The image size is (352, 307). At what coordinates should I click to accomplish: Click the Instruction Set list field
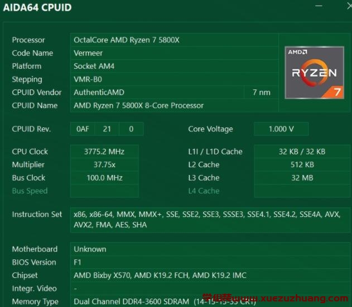point(210,220)
